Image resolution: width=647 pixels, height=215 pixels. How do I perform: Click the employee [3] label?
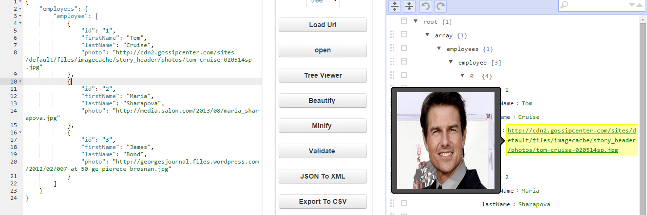[480, 63]
